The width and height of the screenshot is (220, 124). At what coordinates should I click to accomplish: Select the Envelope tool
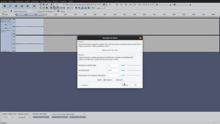point(44,4)
